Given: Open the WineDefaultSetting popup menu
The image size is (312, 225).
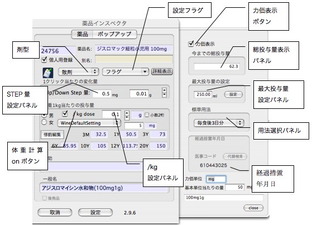Looking at the screenshot, I should click(89, 123).
